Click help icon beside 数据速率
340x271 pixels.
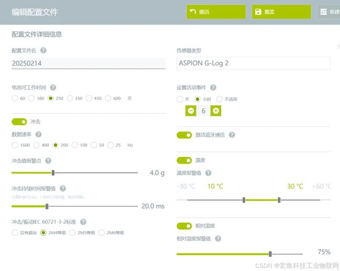[x=38, y=135]
